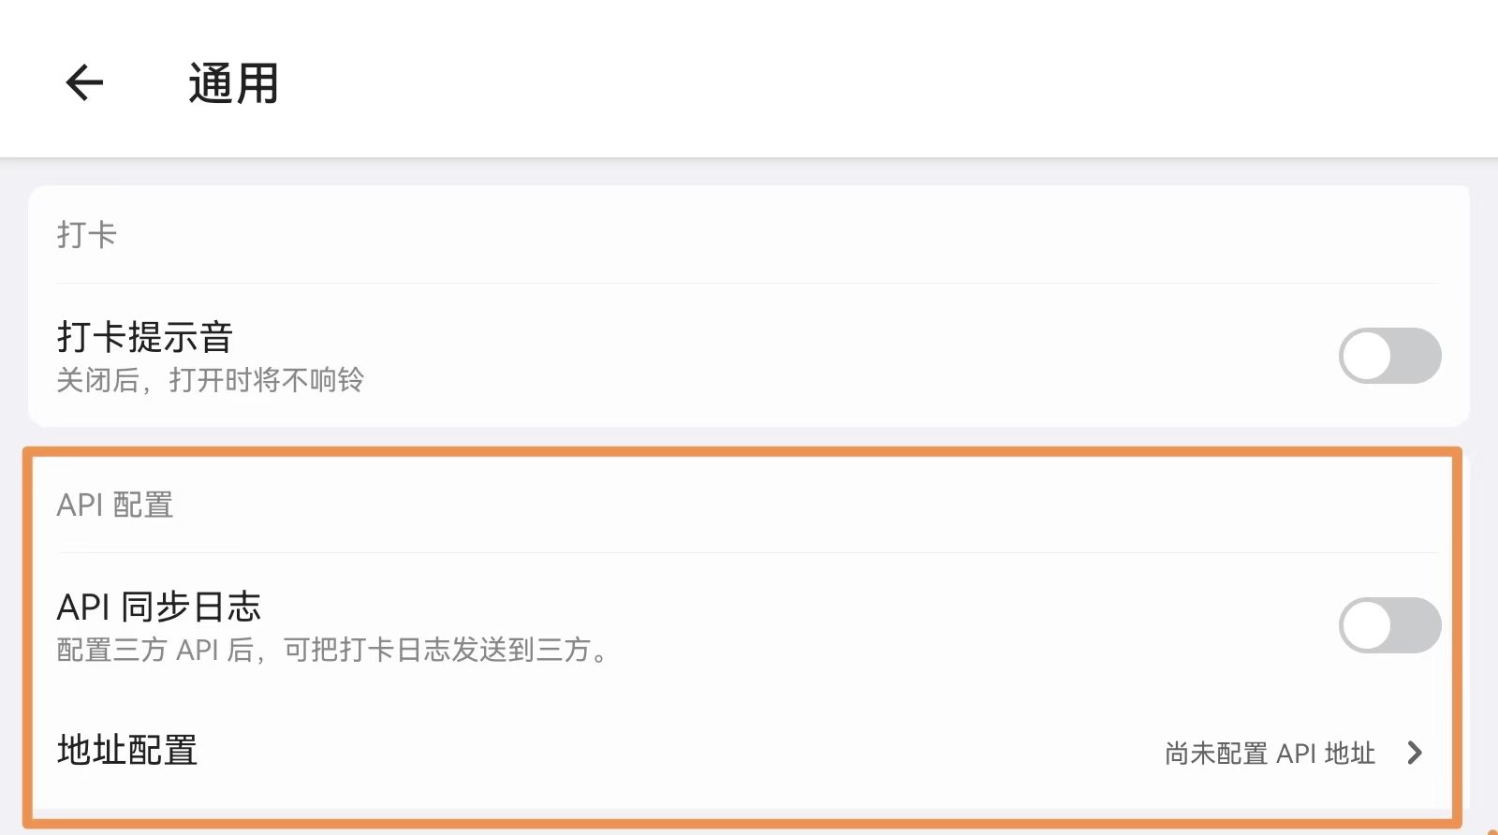Tap the API 同步日志 setting label
The image size is (1498, 835).
click(x=158, y=608)
